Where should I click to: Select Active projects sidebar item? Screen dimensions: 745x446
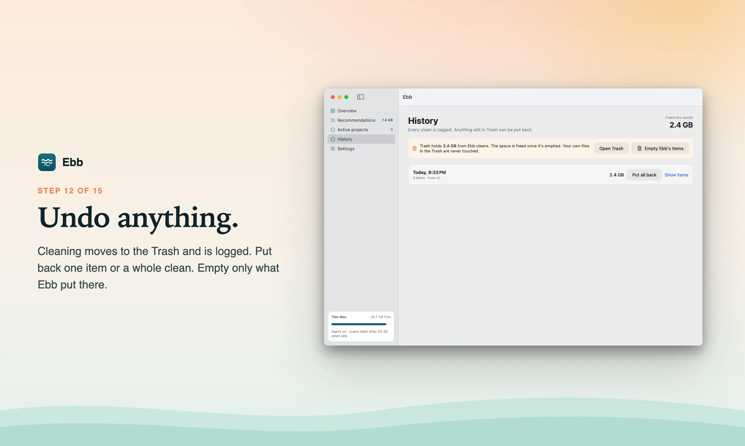tap(361, 130)
